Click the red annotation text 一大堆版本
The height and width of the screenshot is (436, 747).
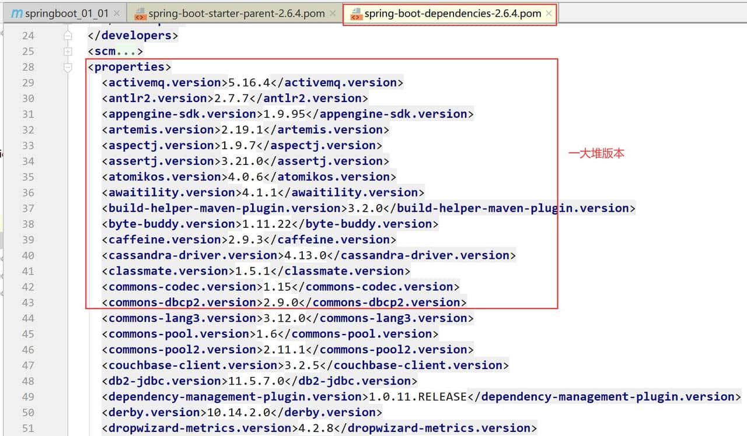[596, 154]
